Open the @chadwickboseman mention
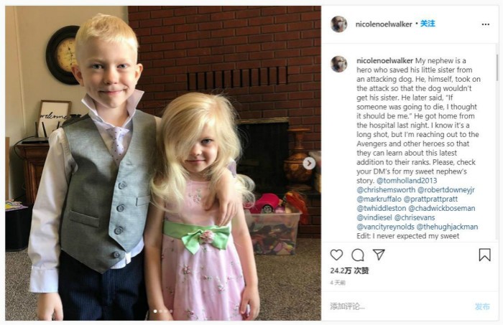 coord(441,208)
